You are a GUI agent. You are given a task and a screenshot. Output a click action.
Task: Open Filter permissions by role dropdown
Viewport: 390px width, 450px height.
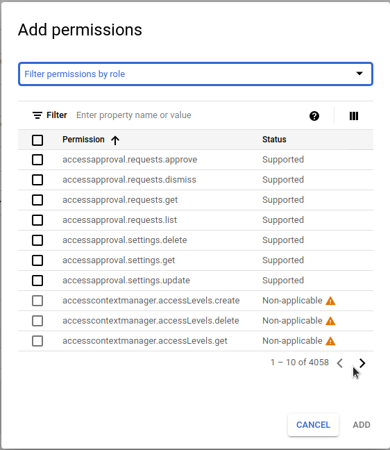196,74
